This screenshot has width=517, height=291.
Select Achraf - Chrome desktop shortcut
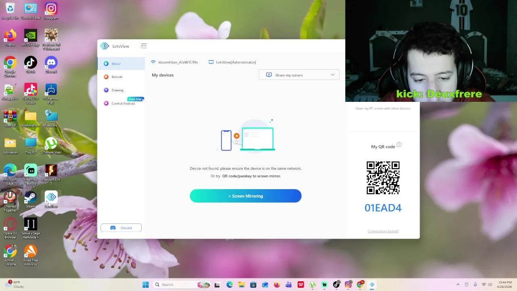click(10, 255)
